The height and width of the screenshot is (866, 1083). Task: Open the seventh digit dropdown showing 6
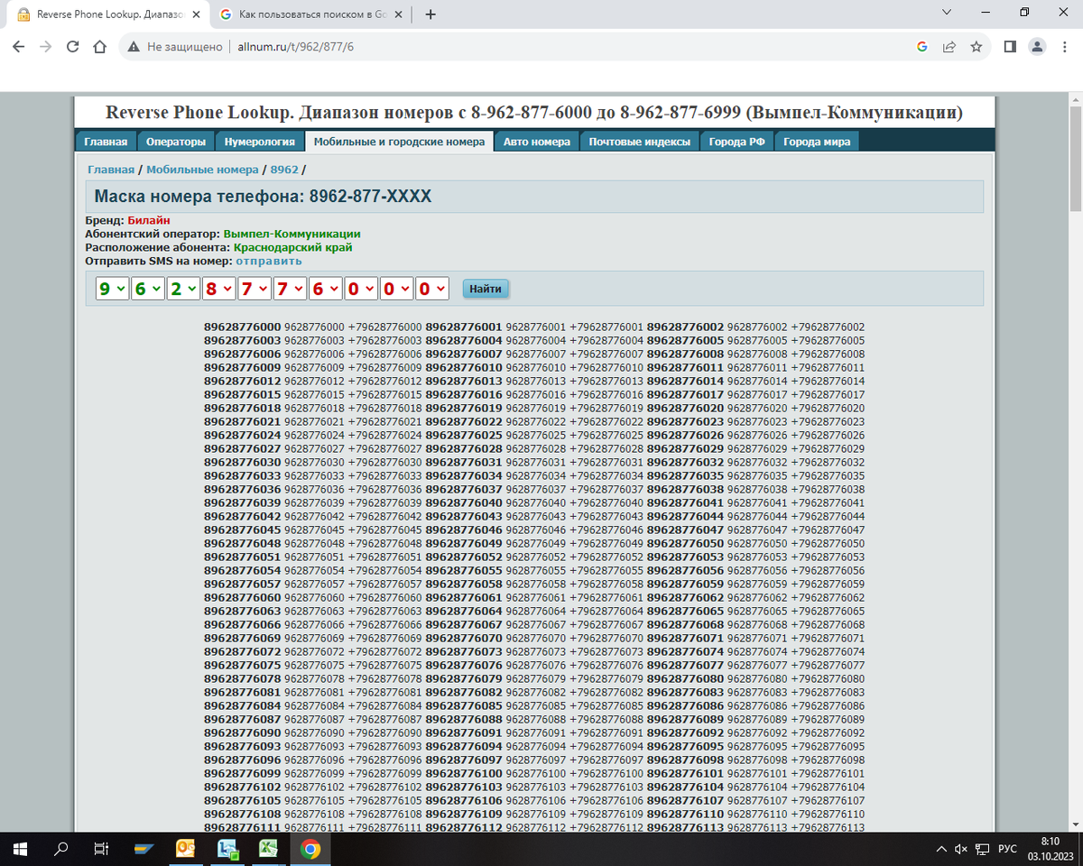[x=325, y=289]
